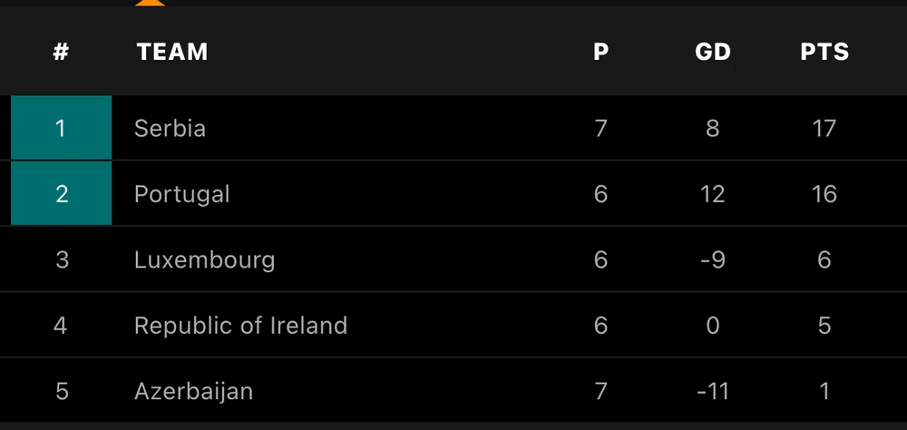Click the teal rank 1 position cell
907x430 pixels.
click(x=61, y=129)
